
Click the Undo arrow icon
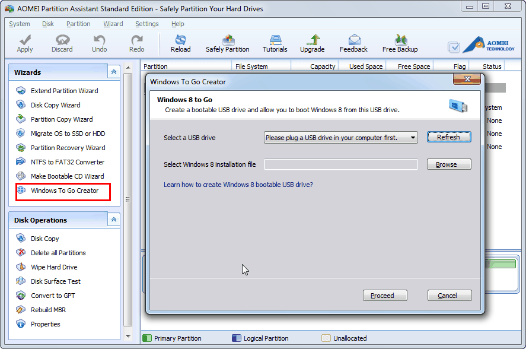(x=99, y=40)
